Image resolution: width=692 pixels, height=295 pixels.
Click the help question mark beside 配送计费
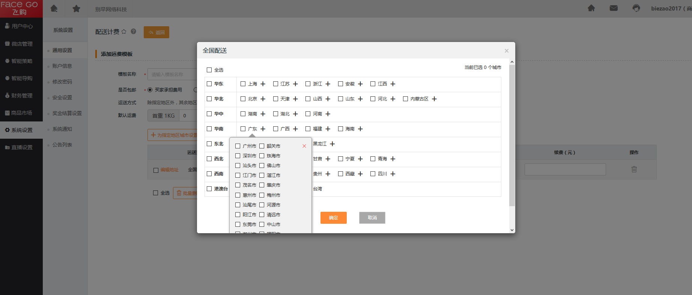133,32
